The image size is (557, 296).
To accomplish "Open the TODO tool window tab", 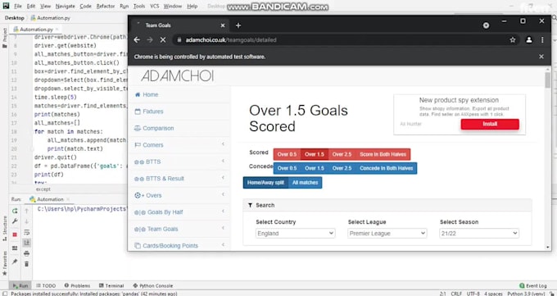I will (46, 285).
